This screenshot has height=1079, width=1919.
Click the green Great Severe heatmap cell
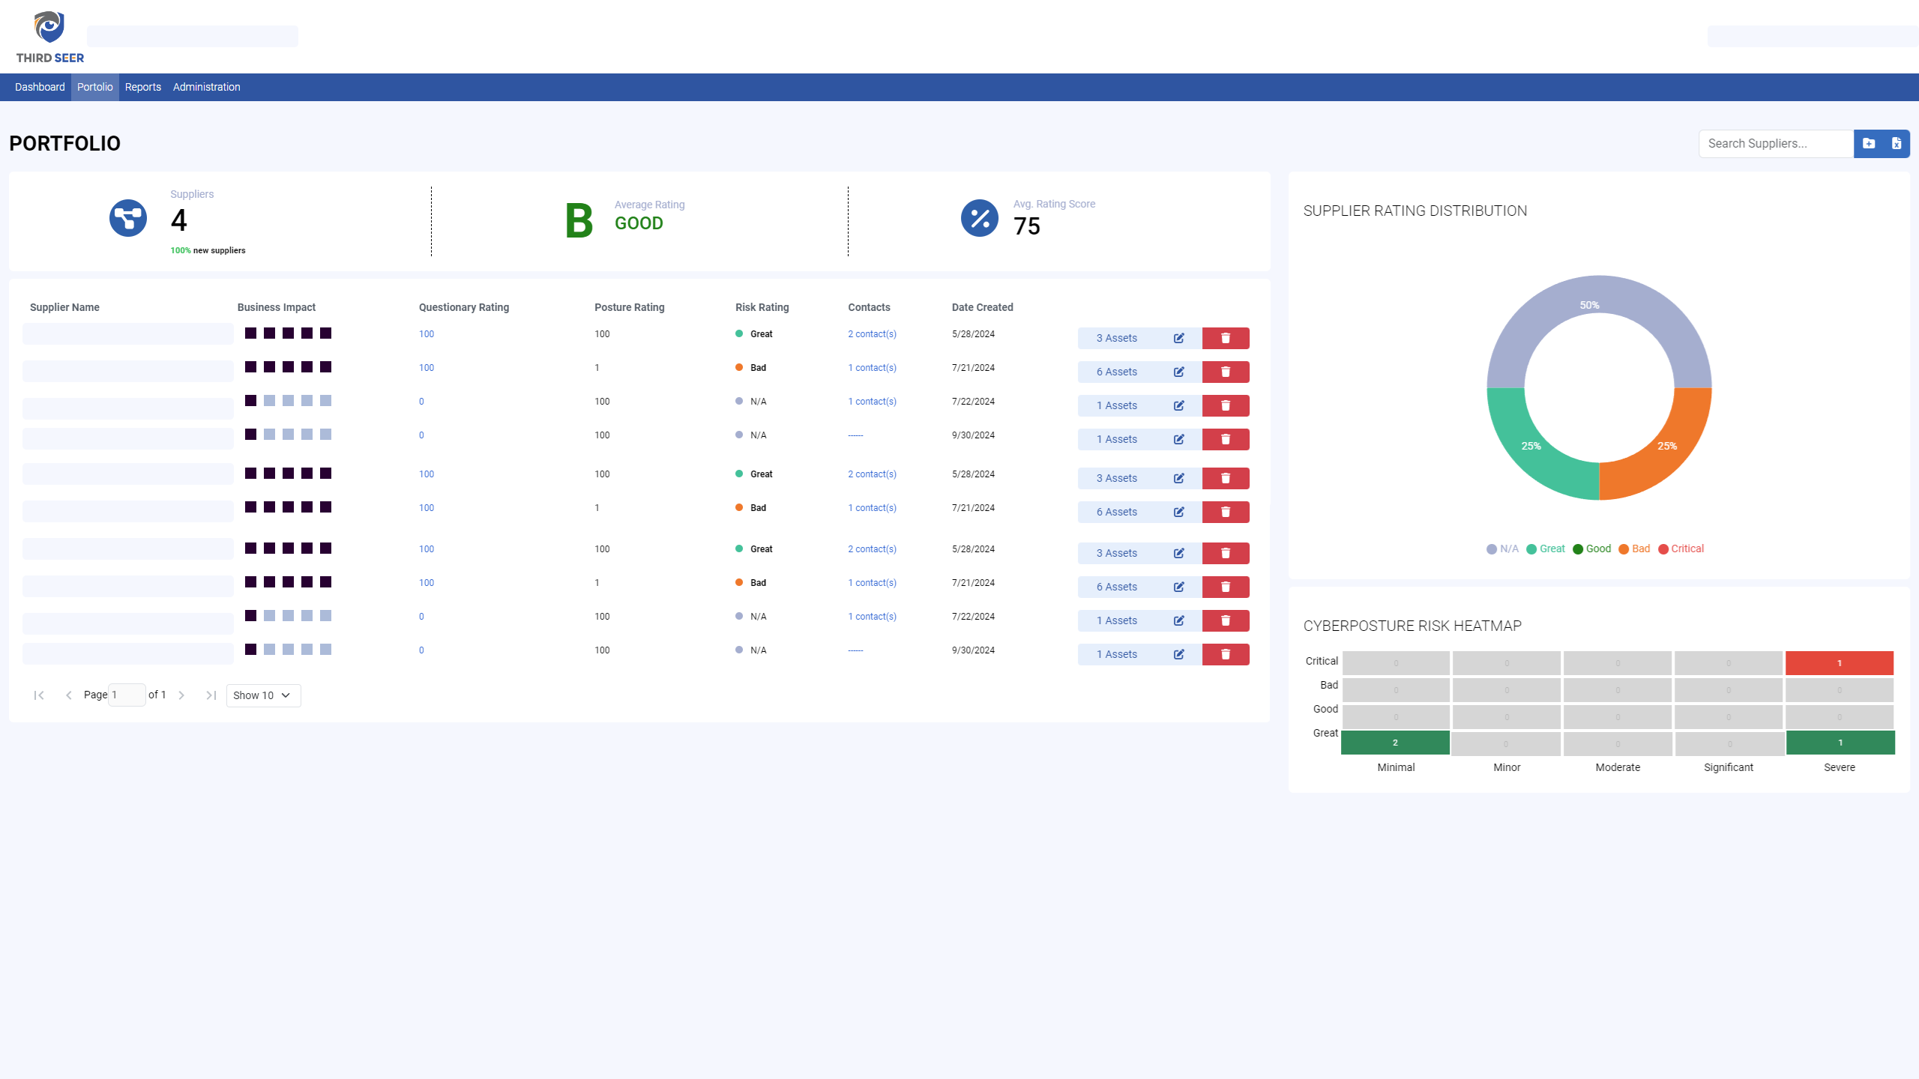click(1840, 743)
